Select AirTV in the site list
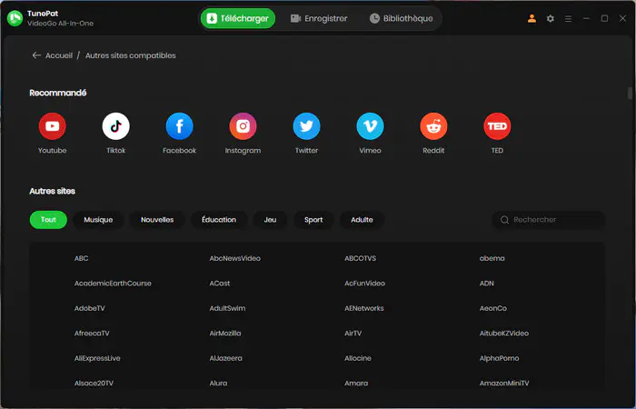This screenshot has width=636, height=409. [353, 334]
